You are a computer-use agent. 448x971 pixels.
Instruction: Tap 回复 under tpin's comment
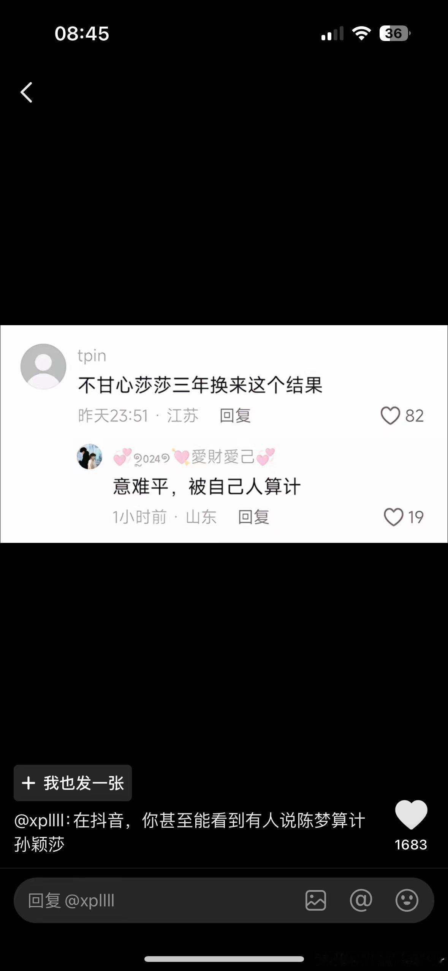tap(235, 416)
